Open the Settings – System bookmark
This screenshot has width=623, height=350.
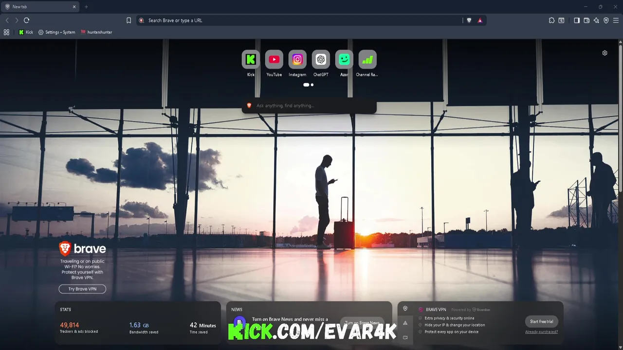57,32
